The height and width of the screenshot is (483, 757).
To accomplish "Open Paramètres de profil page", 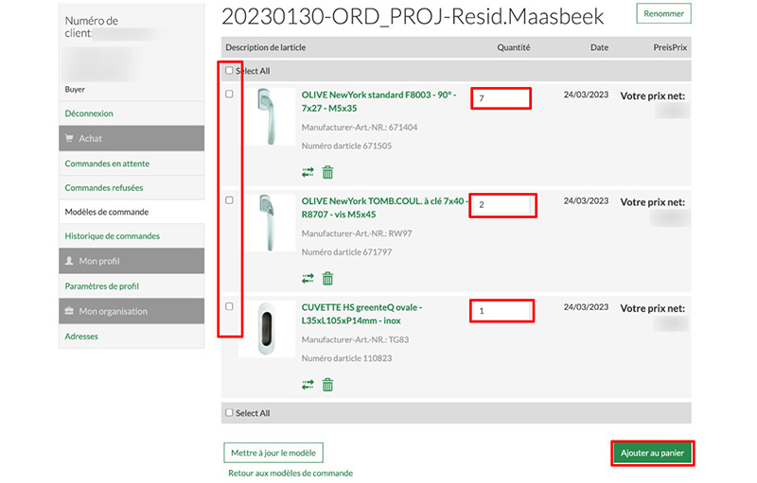I will coord(101,286).
